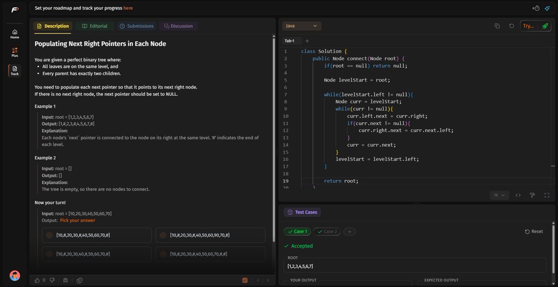Click the stopwatch timer icon

tap(537, 8)
